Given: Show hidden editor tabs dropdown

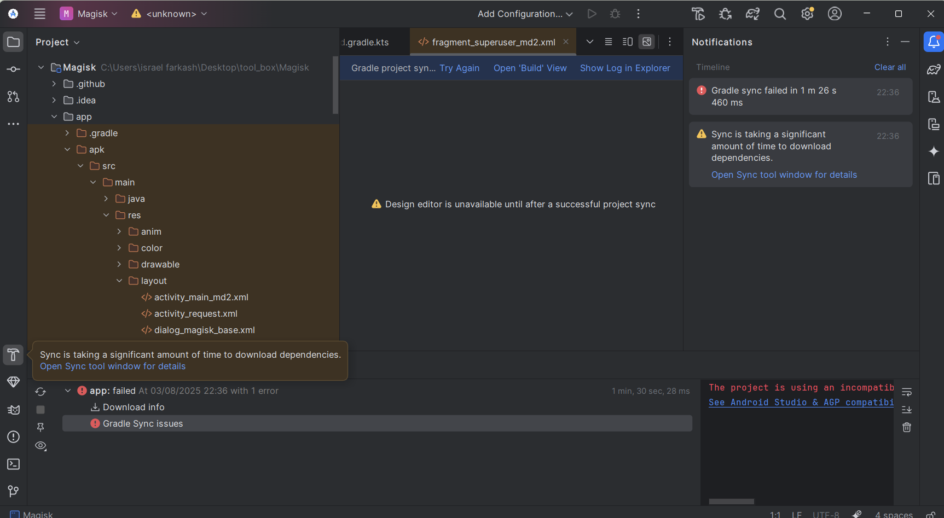Looking at the screenshot, I should [x=589, y=42].
